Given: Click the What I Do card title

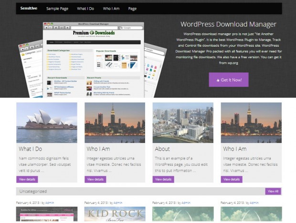Looking at the screenshot, I should [31, 149].
